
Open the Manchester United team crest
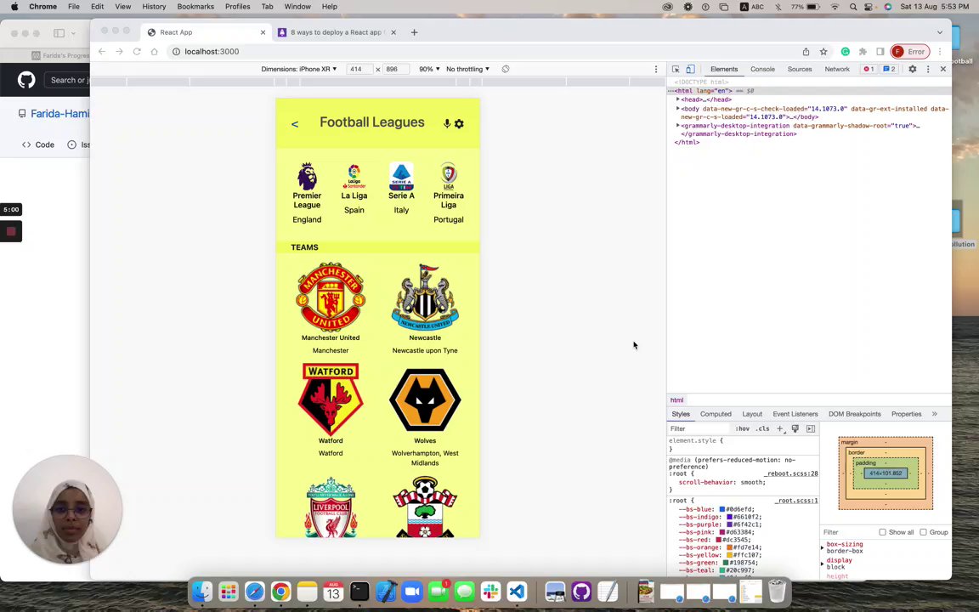(331, 297)
